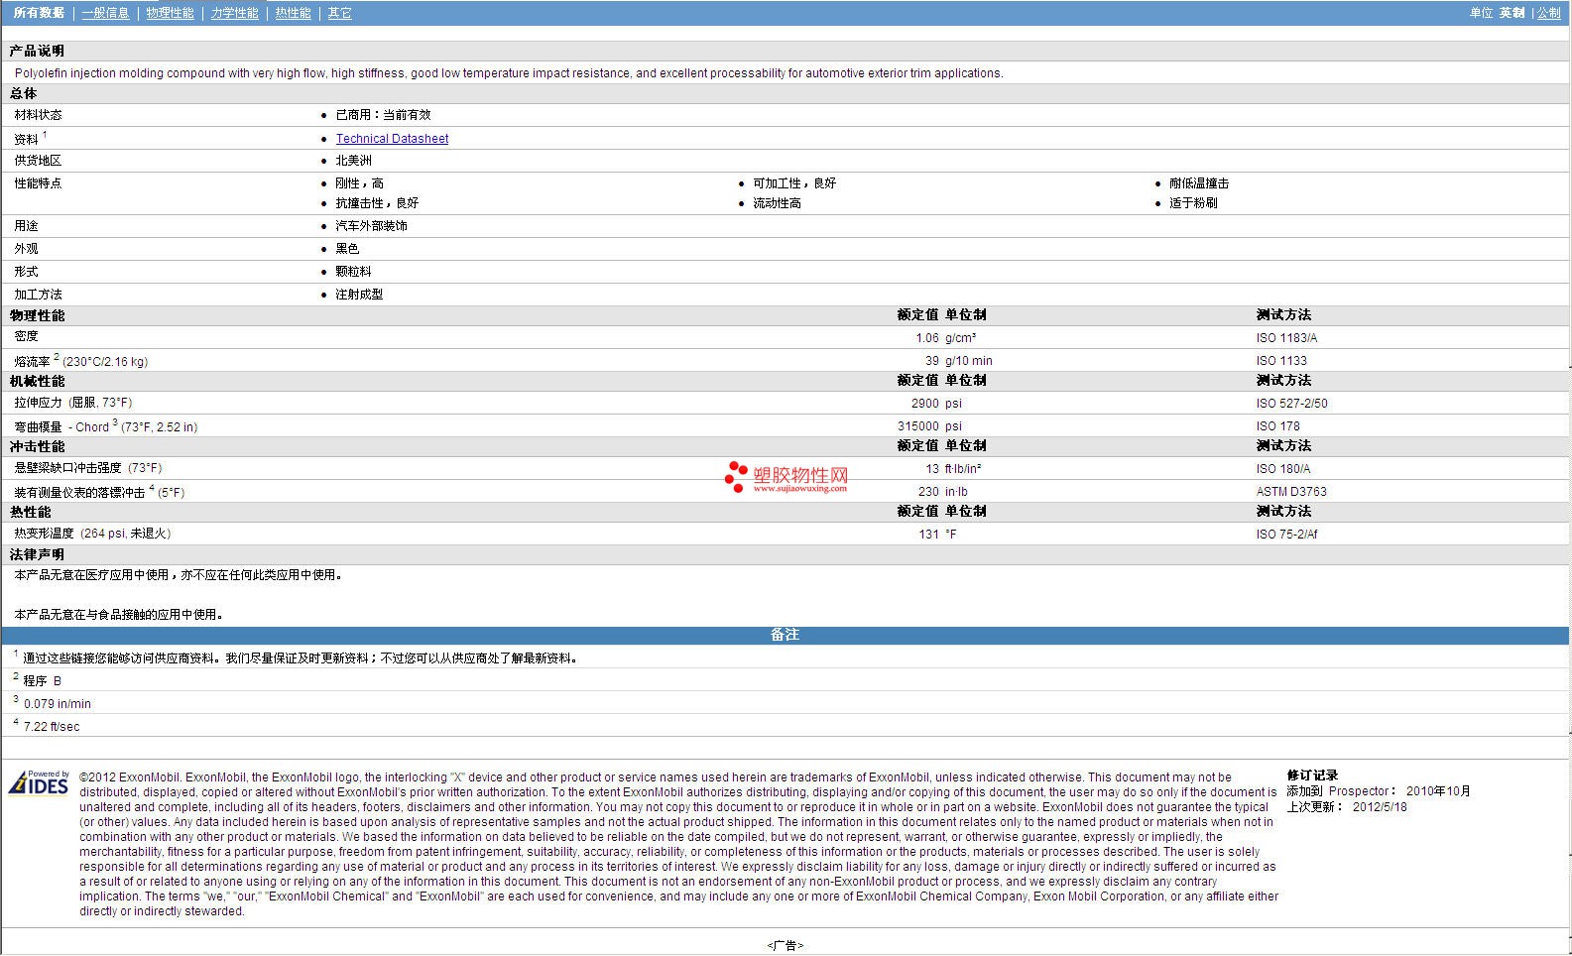1572x956 pixels.
Task: Click the 抗撞击性，良好 feature entry
Action: click(x=377, y=203)
